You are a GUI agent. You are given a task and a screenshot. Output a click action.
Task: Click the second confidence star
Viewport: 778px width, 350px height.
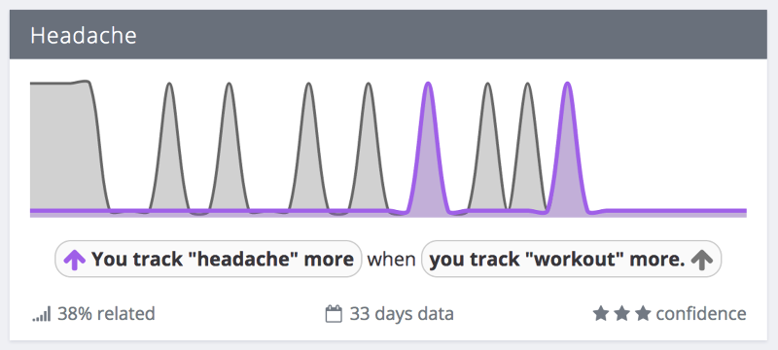pyautogui.click(x=621, y=313)
